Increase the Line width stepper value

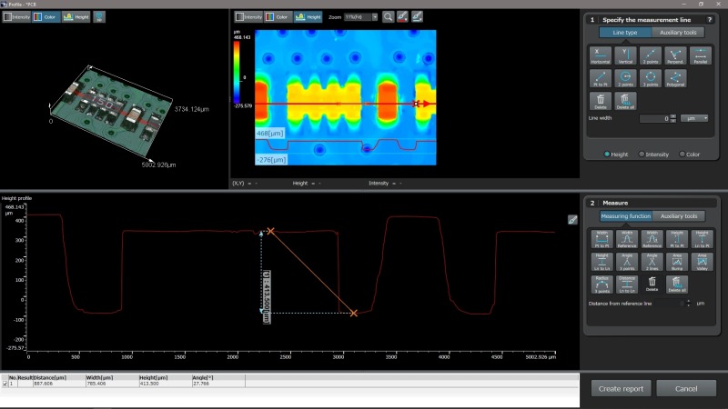673,116
